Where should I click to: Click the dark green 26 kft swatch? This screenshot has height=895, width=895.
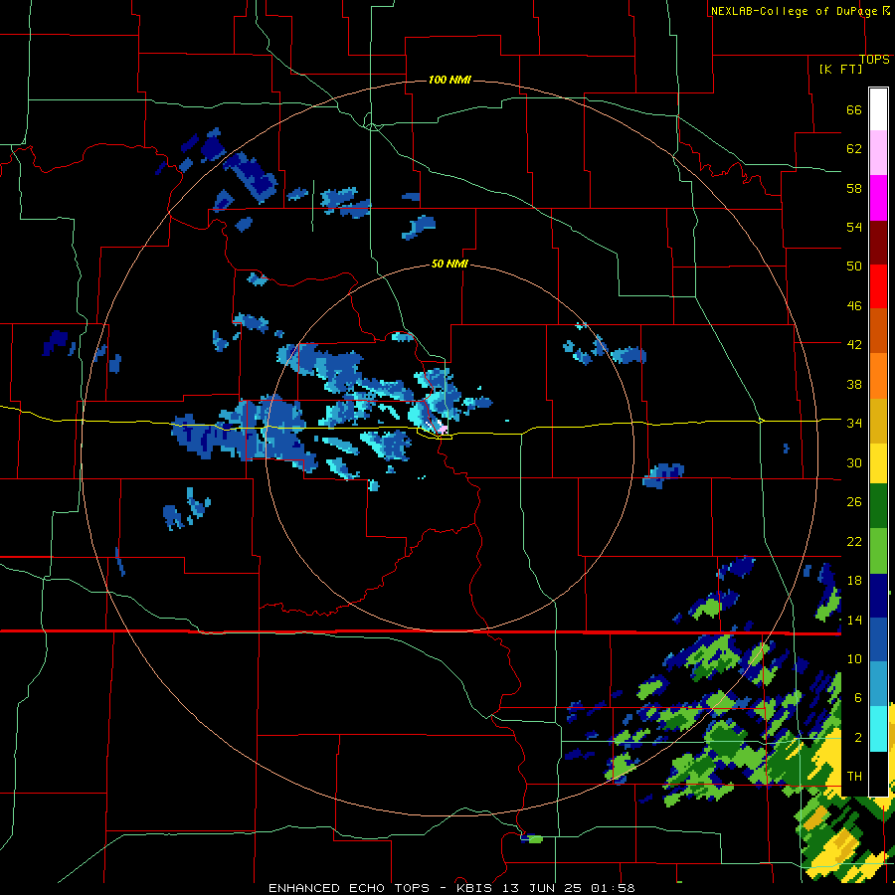pyautogui.click(x=878, y=506)
